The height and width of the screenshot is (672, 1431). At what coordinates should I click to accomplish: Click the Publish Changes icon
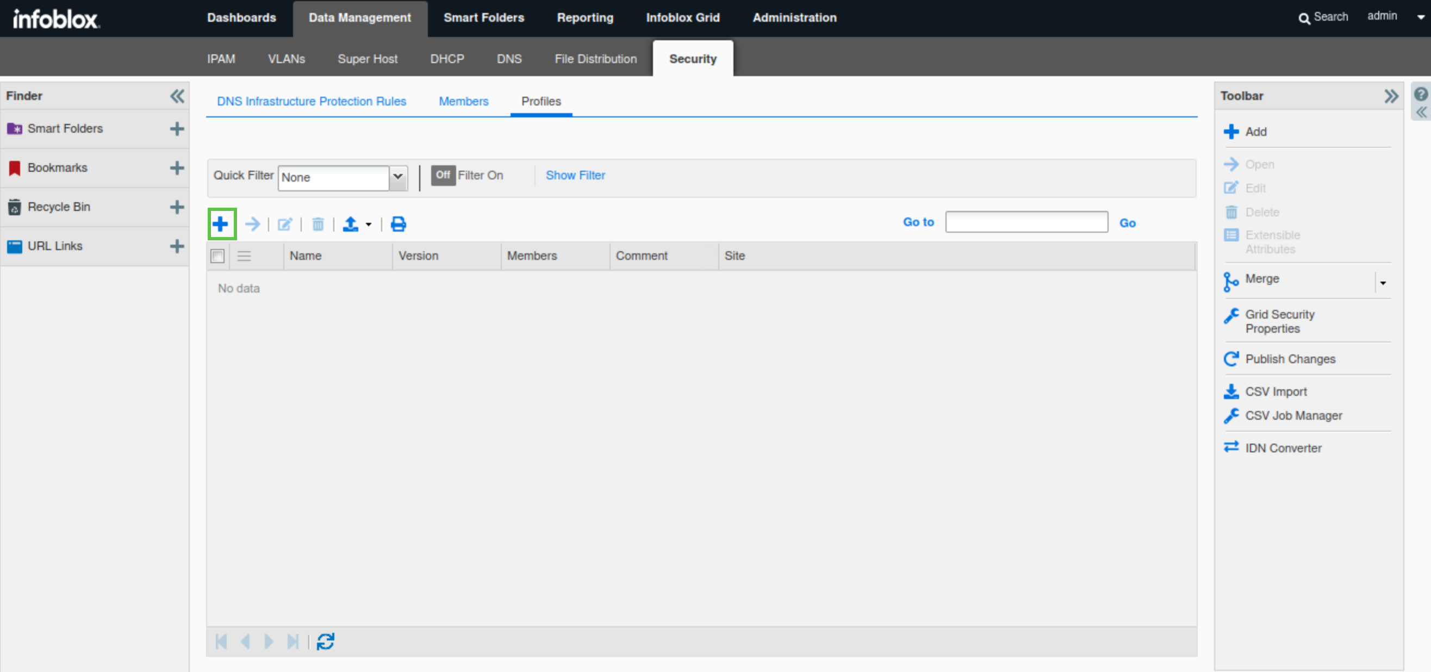pyautogui.click(x=1231, y=359)
